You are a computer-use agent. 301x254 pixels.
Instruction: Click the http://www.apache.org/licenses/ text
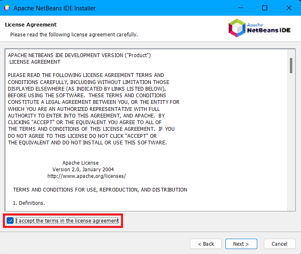87,176
